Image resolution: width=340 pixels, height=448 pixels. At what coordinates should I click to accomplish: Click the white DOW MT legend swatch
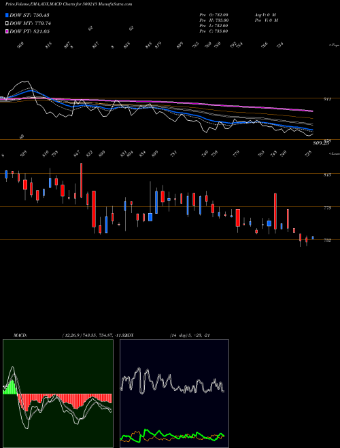(x=7, y=23)
